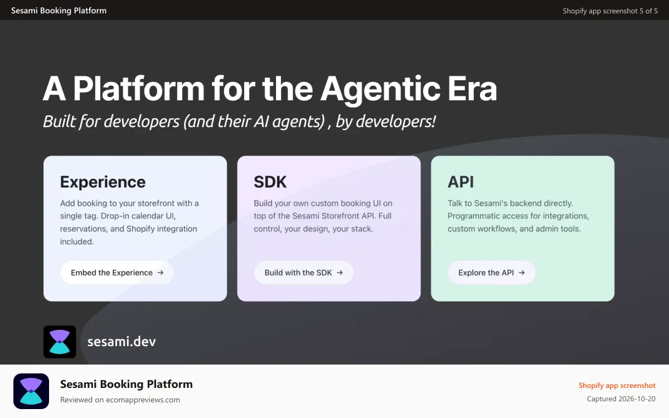
Task: Click the Experience card description text
Action: coord(129,222)
